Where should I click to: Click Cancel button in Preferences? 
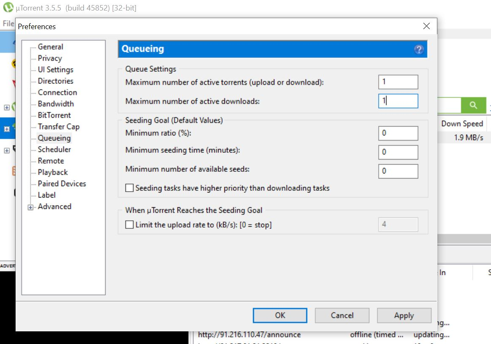[342, 315]
